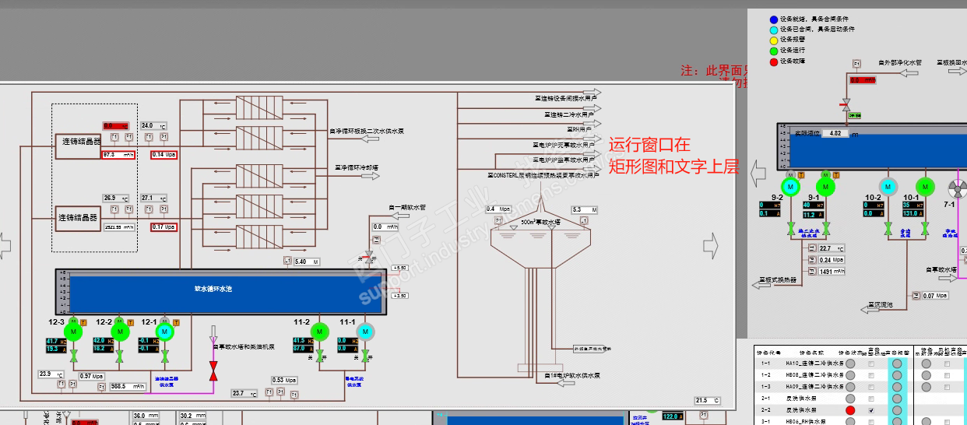Image resolution: width=967 pixels, height=425 pixels.
Task: Toggle checkbox in row 2-1 反洗供水泵
Action: (870, 399)
